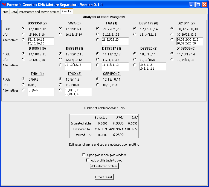Maximize the DNA Mixture Separator window
The image size is (209, 187).
pyautogui.click(x=198, y=5)
